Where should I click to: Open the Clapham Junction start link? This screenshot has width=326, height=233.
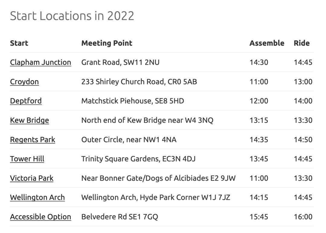tap(40, 62)
